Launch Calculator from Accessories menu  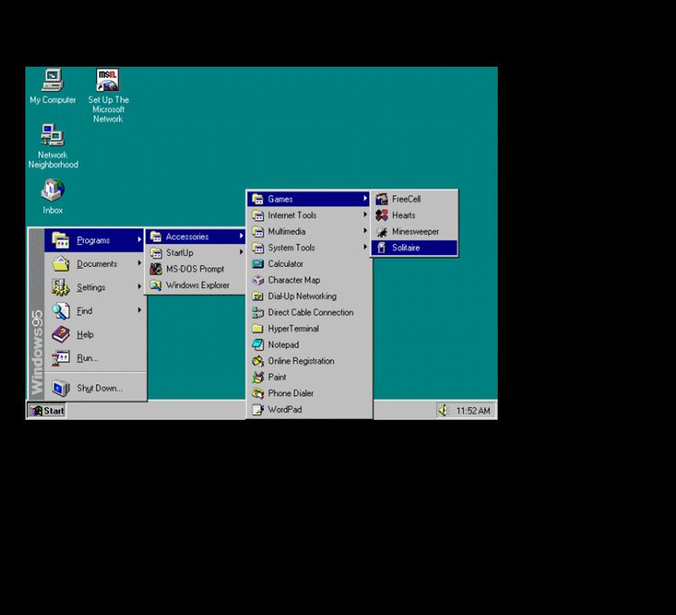(x=308, y=264)
